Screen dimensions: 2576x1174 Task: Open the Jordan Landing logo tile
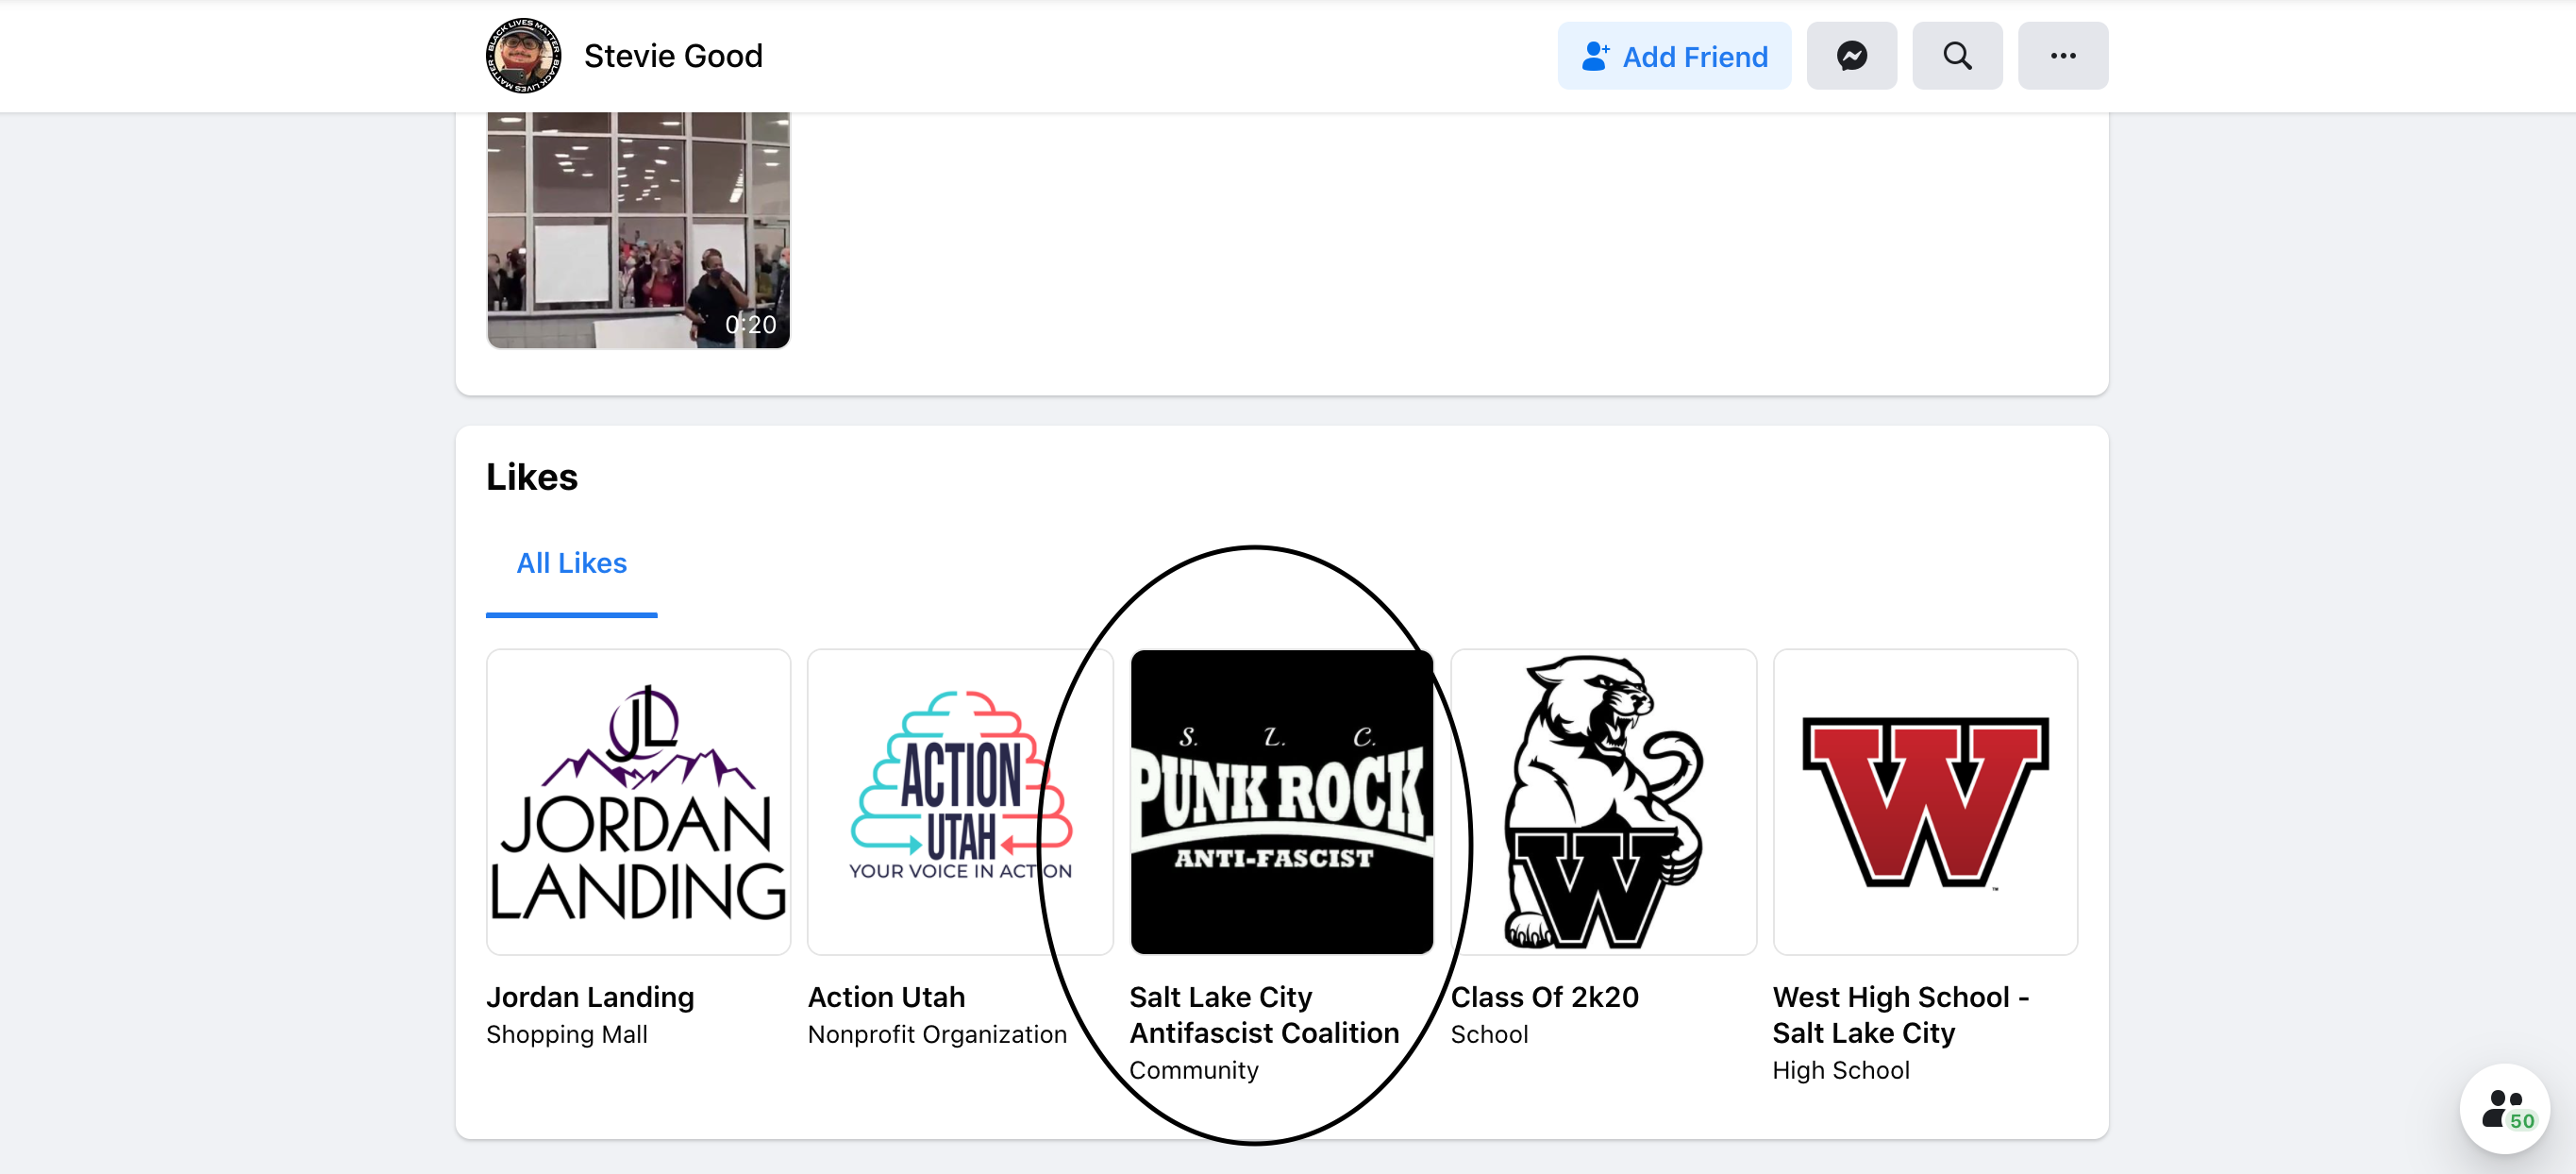(x=638, y=801)
